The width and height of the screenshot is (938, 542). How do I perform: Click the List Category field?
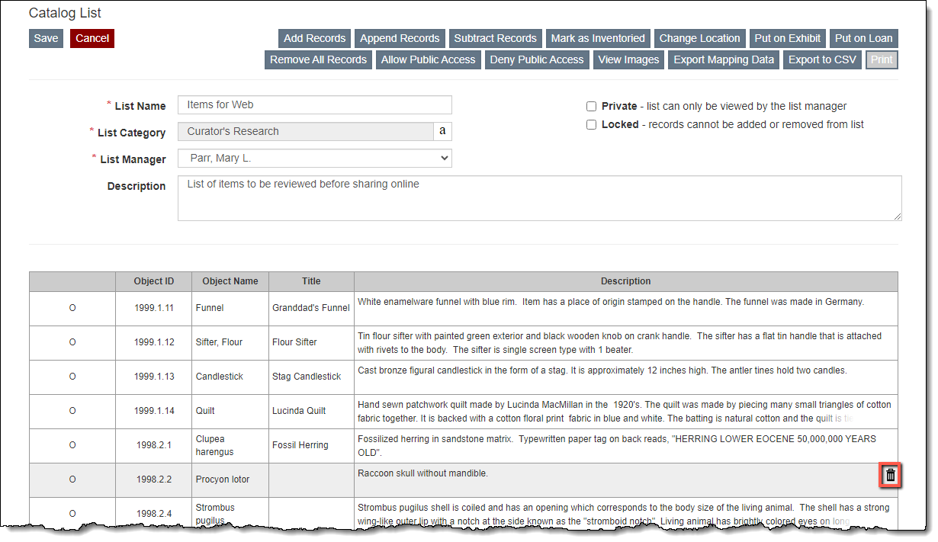point(305,131)
